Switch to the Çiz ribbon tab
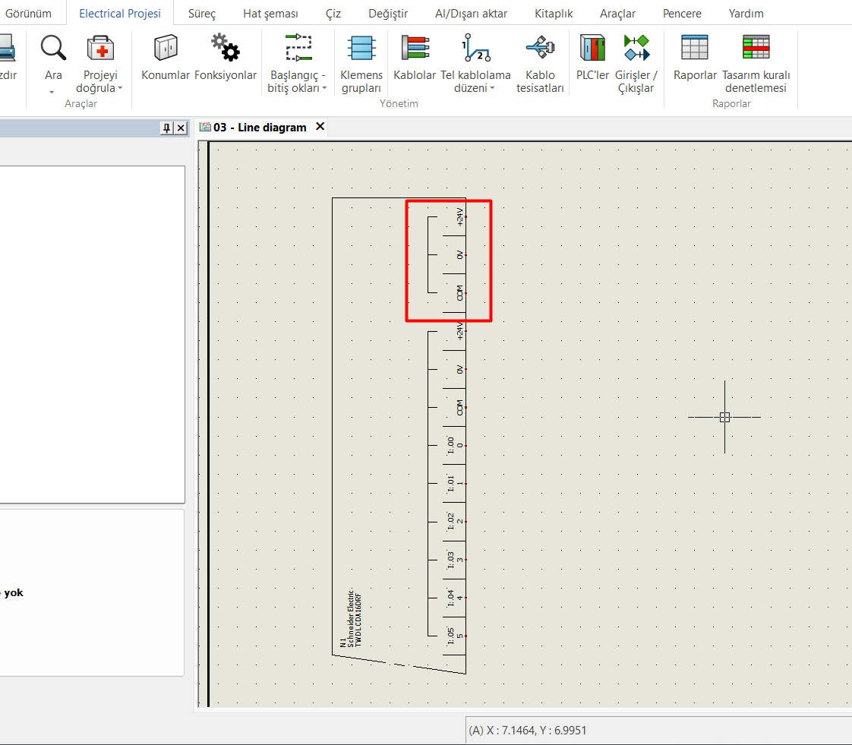This screenshot has width=852, height=745. click(x=333, y=14)
